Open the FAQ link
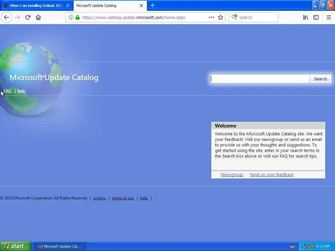 click(x=8, y=91)
